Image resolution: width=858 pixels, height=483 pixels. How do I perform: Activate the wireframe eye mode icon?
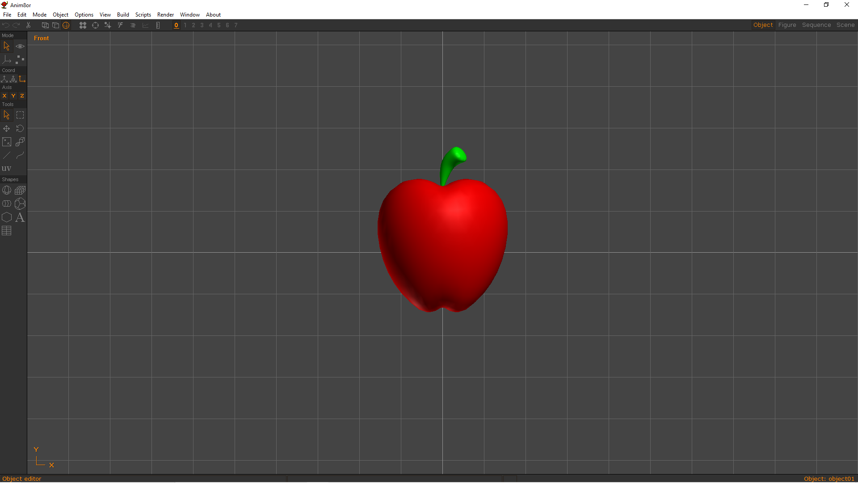[x=20, y=46]
